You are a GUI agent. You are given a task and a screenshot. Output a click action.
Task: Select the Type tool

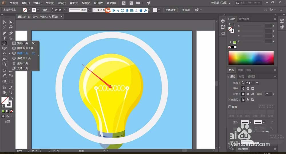pos(4,38)
